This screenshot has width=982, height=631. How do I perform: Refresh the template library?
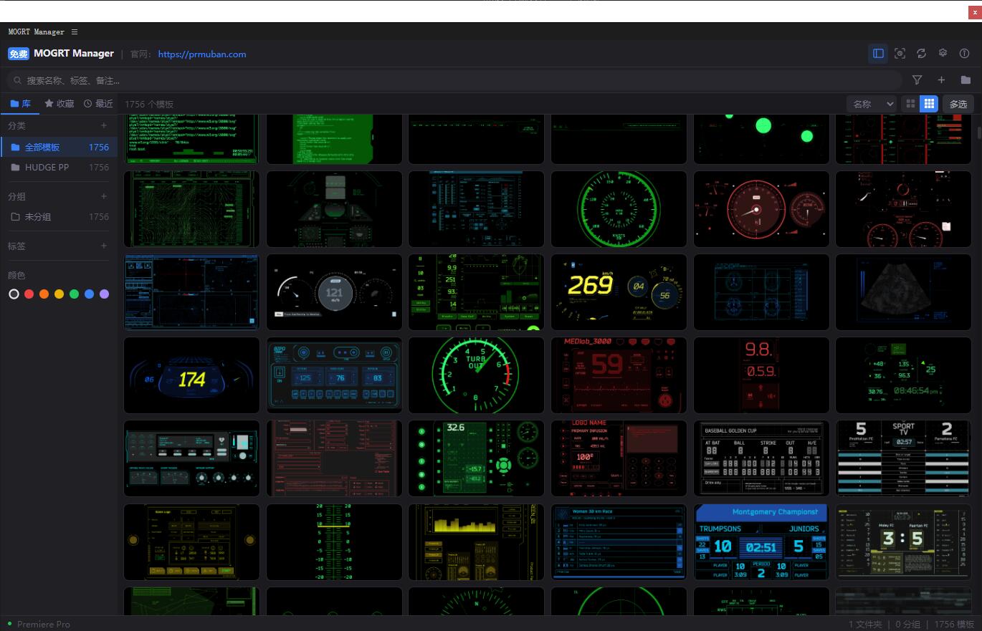tap(922, 54)
